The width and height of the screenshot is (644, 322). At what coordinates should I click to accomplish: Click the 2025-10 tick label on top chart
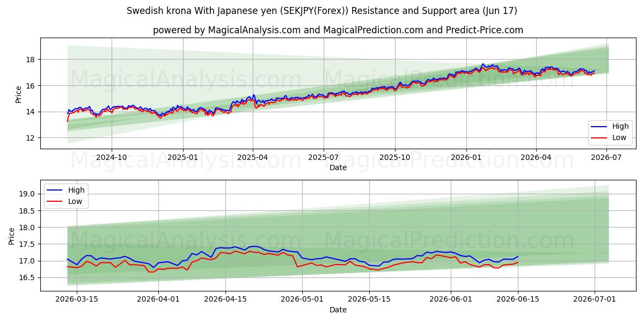(x=395, y=157)
